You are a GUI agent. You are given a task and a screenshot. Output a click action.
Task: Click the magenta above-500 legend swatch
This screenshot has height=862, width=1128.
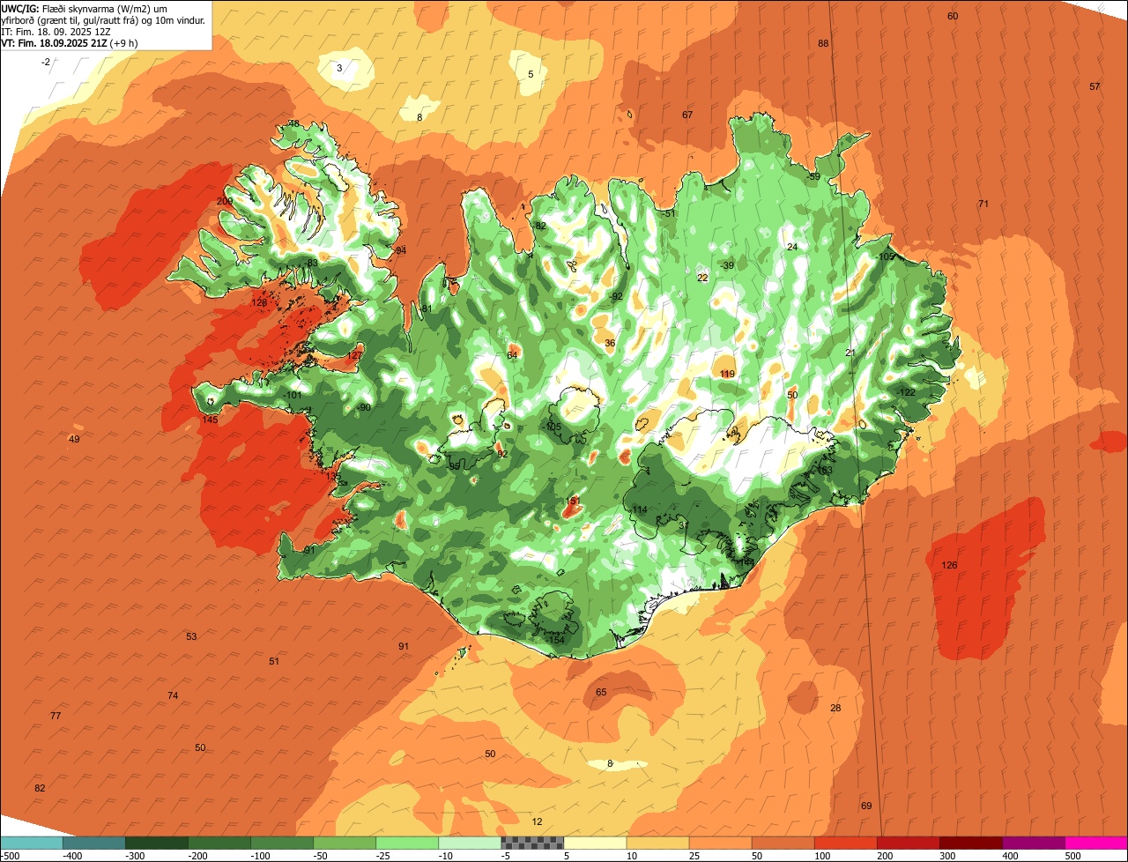[1095, 843]
